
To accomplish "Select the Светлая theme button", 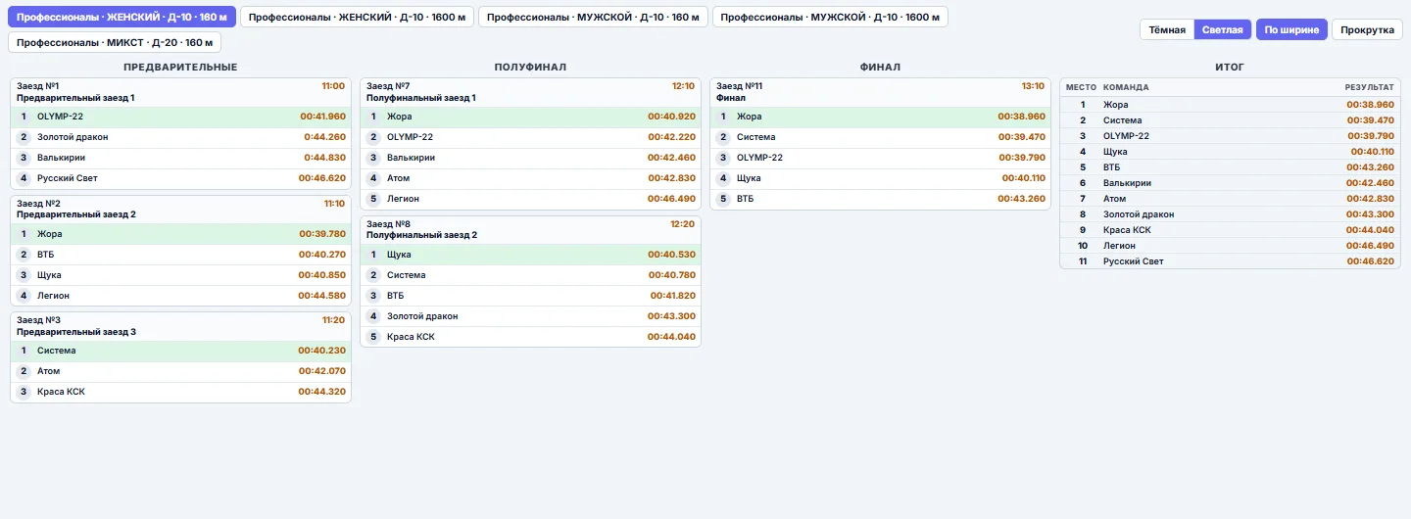I will coord(1223,30).
